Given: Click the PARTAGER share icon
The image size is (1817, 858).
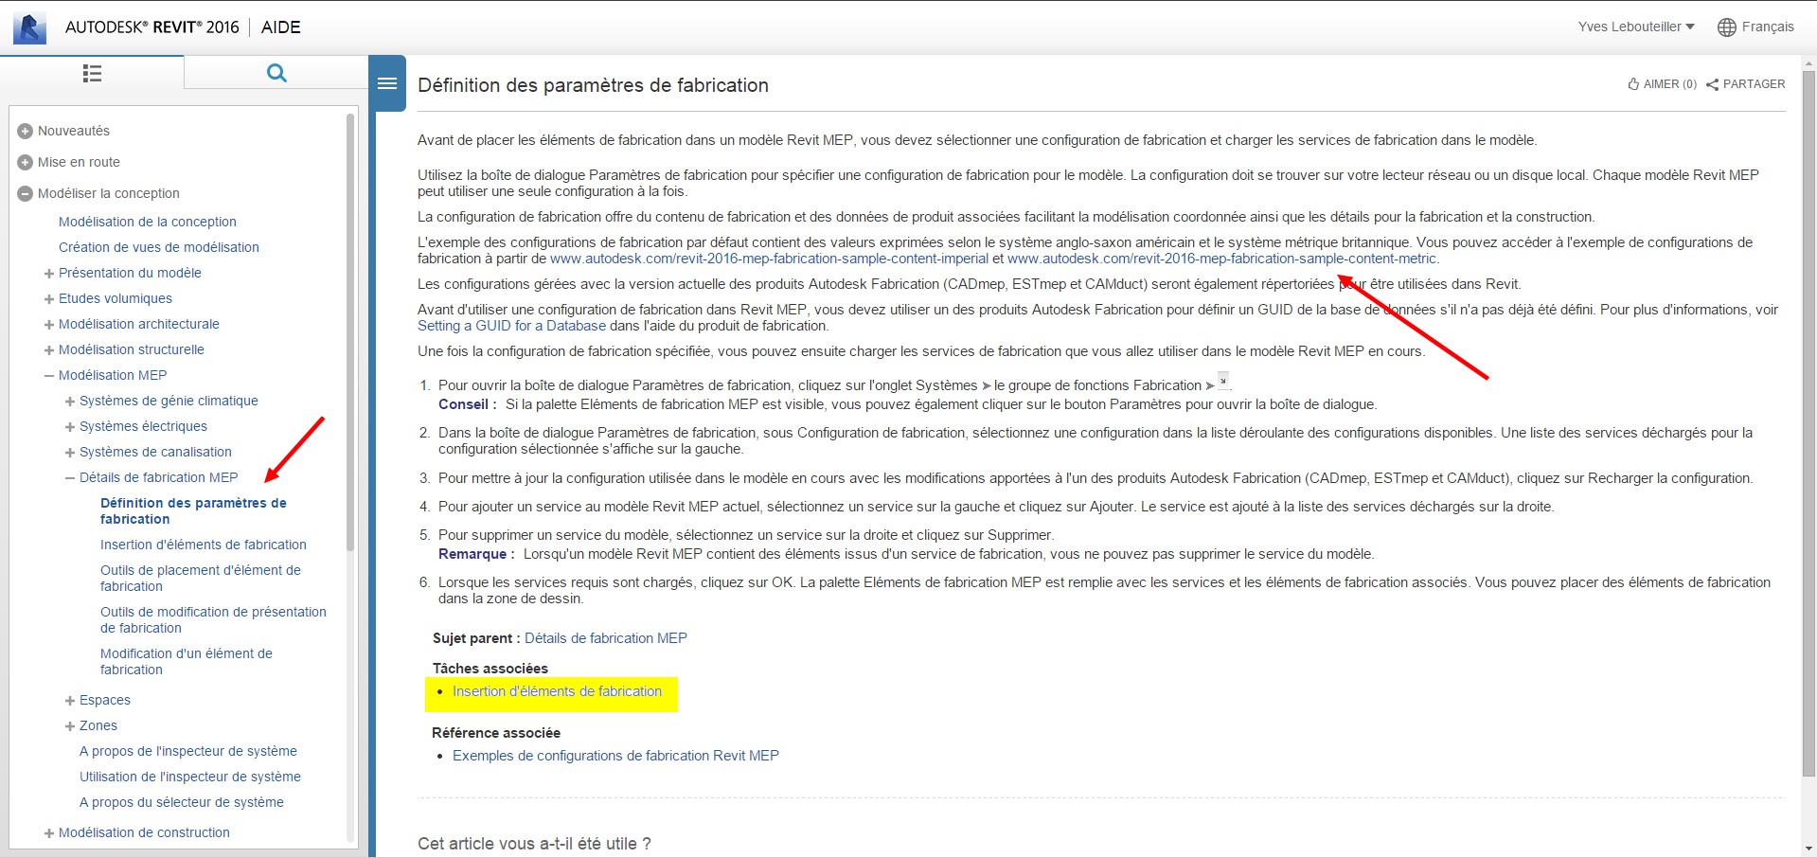Looking at the screenshot, I should (1712, 84).
